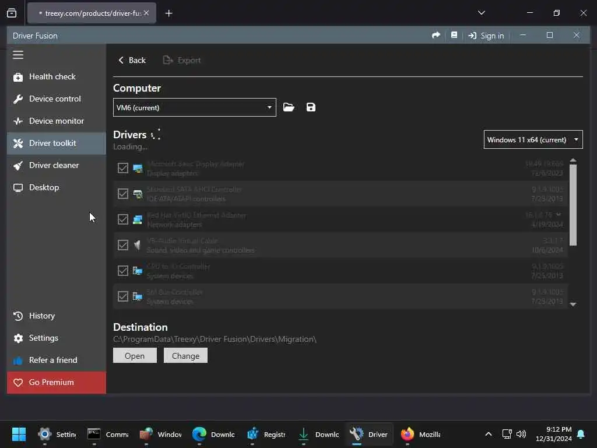Image resolution: width=597 pixels, height=448 pixels.
Task: Click the drivers list scroll-up arrow
Action: click(x=573, y=160)
